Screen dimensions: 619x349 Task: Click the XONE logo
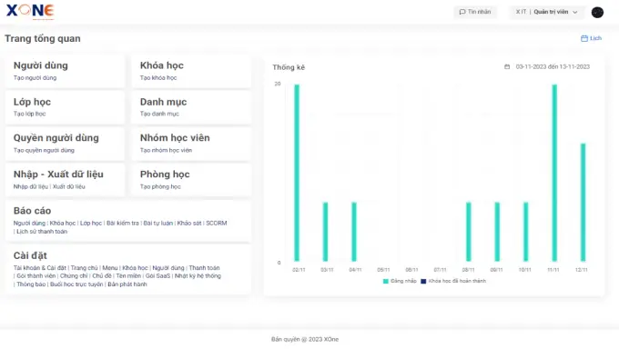tap(30, 12)
